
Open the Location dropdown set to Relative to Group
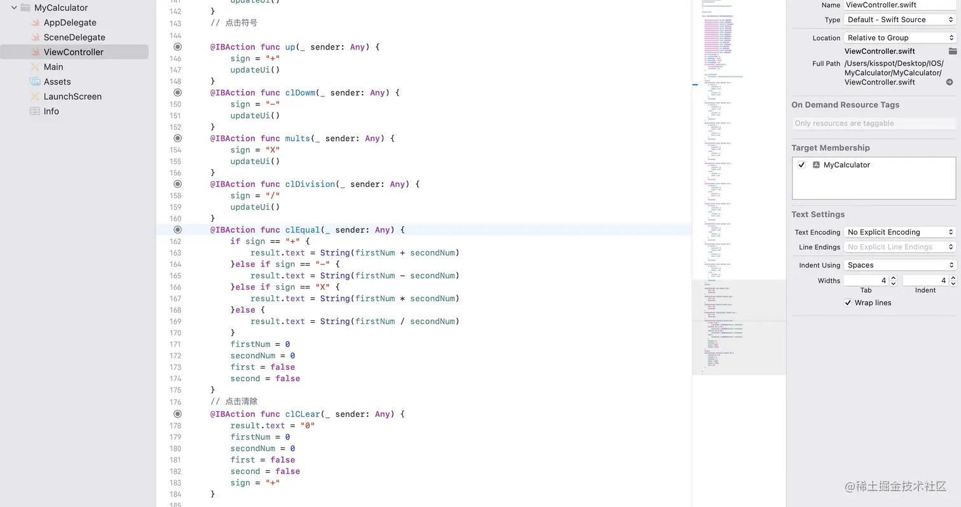[900, 38]
